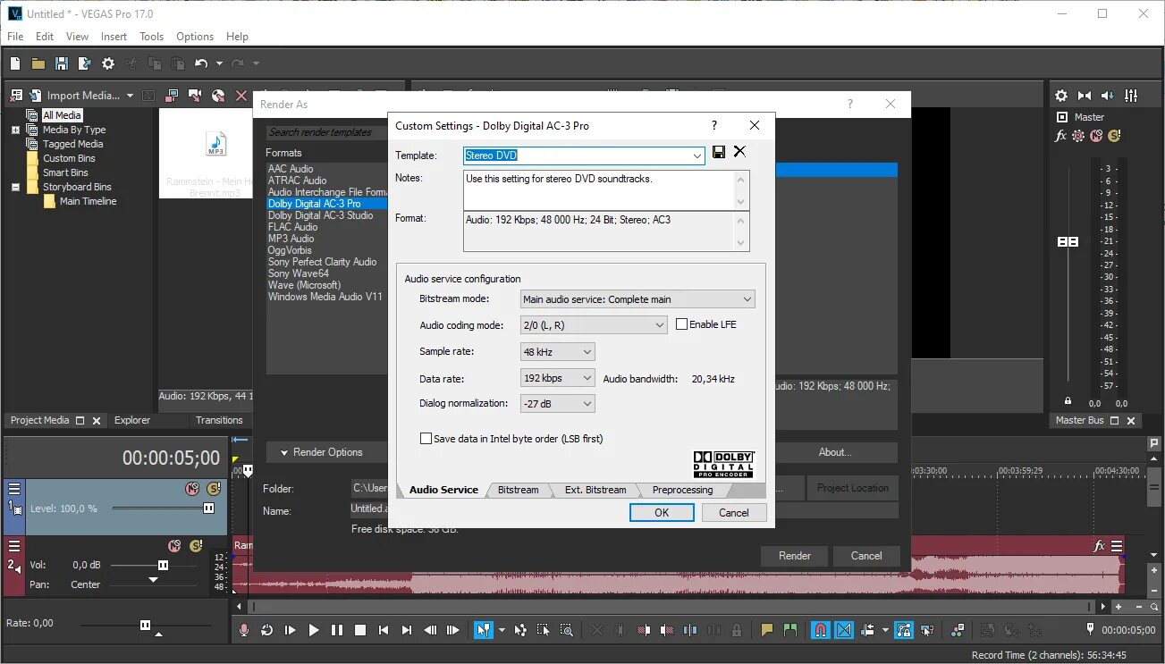1165x664 pixels.
Task: Open the Options menu
Action: click(195, 37)
